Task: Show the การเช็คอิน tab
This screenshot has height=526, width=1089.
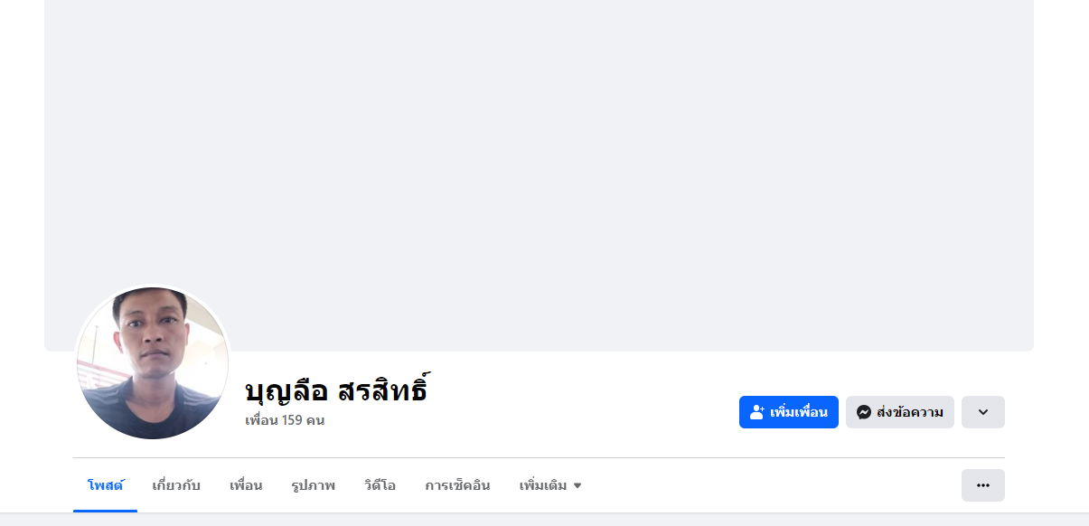Action: point(457,485)
